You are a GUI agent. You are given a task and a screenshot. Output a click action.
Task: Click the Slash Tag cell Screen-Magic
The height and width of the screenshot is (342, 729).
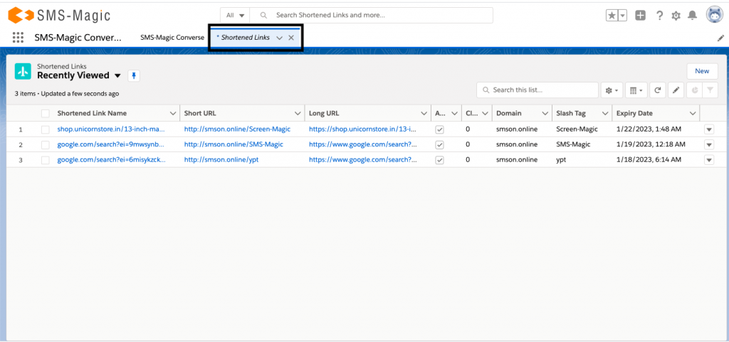577,129
